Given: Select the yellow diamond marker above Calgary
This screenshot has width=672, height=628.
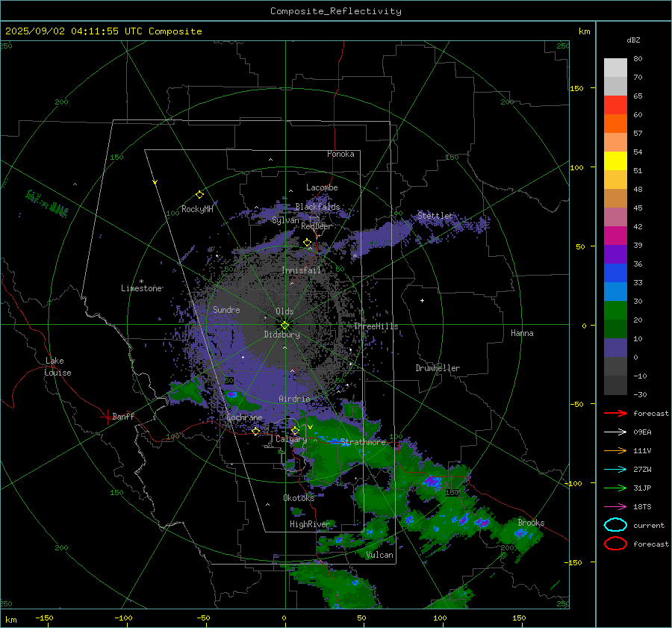Looking at the screenshot, I should pyautogui.click(x=295, y=430).
